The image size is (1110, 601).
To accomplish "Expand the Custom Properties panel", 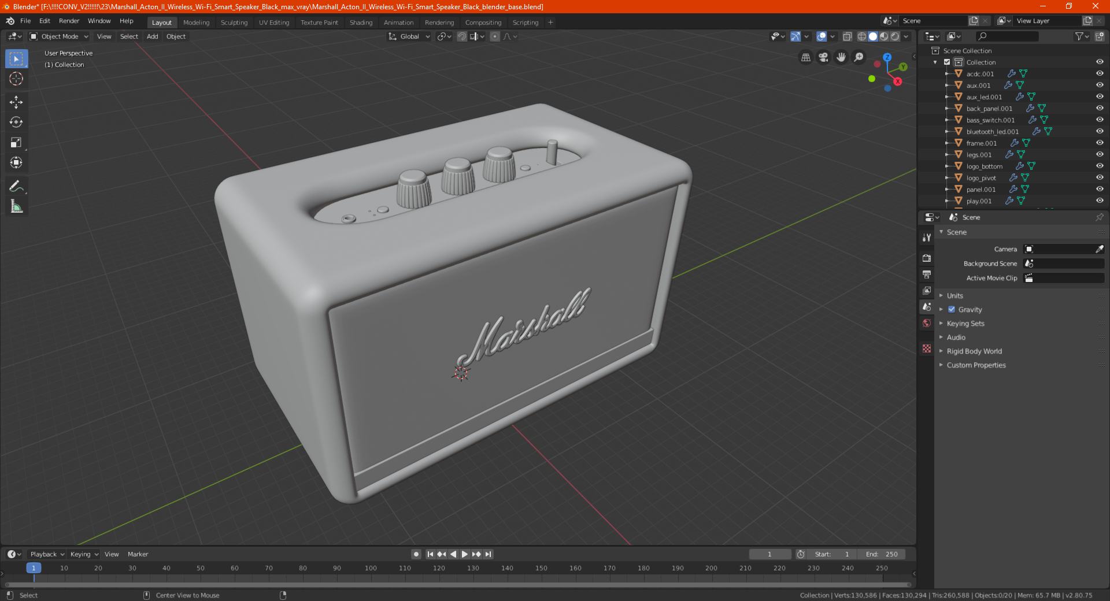I will 976,365.
